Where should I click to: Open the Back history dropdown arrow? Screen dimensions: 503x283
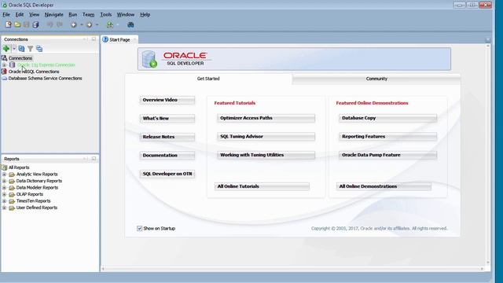pos(82,24)
